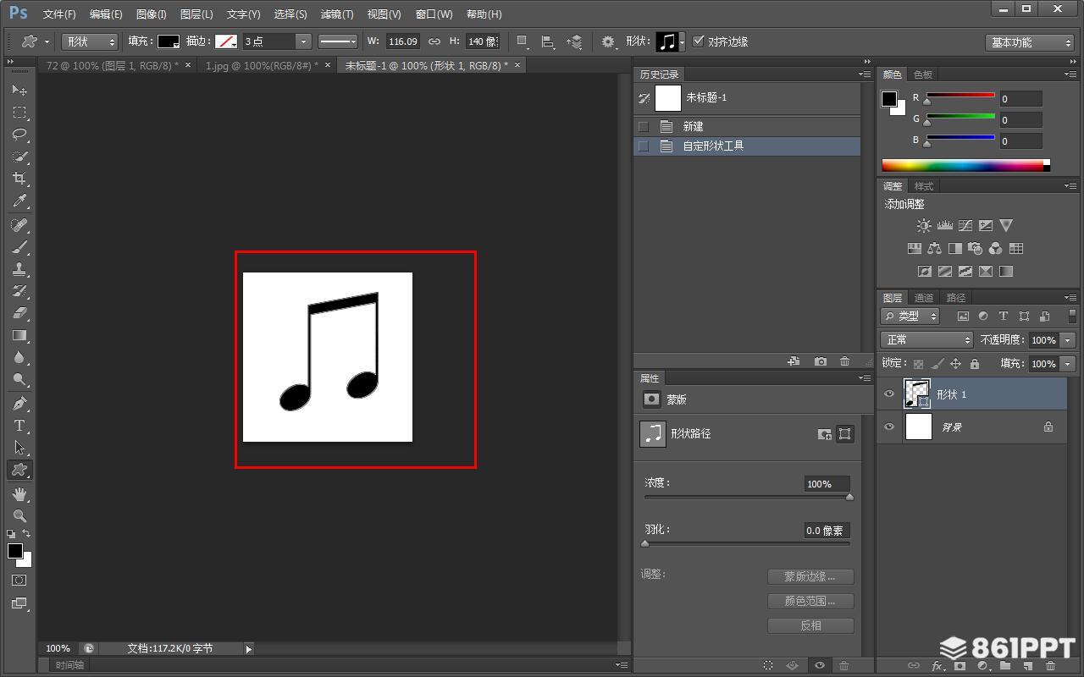
Task: Select the Hand tool
Action: (19, 493)
